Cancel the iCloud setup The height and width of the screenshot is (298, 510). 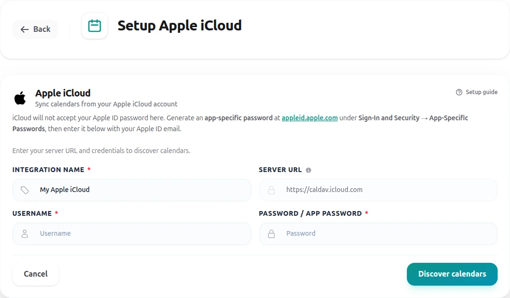36,274
